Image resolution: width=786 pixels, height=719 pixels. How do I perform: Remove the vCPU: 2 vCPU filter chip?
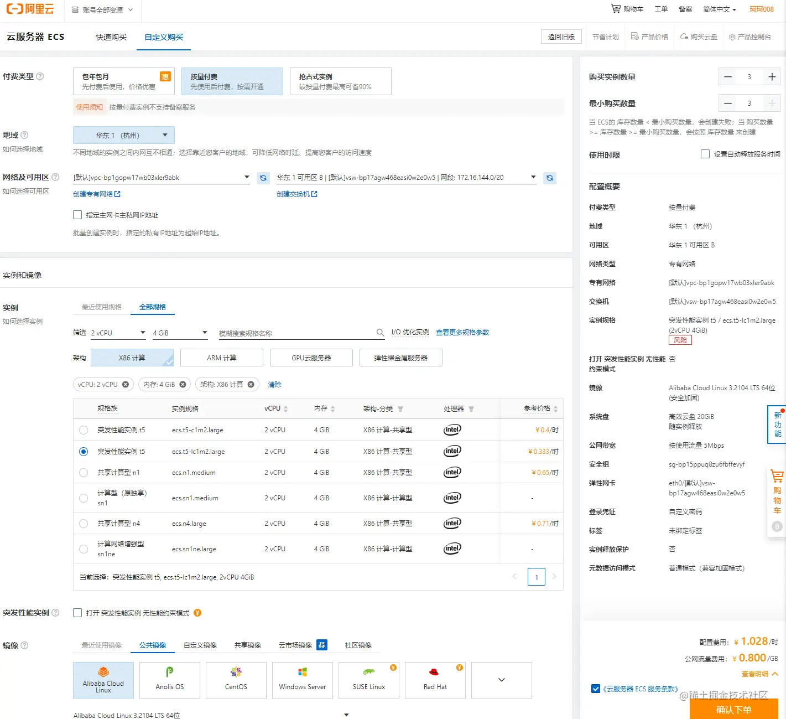pyautogui.click(x=126, y=384)
